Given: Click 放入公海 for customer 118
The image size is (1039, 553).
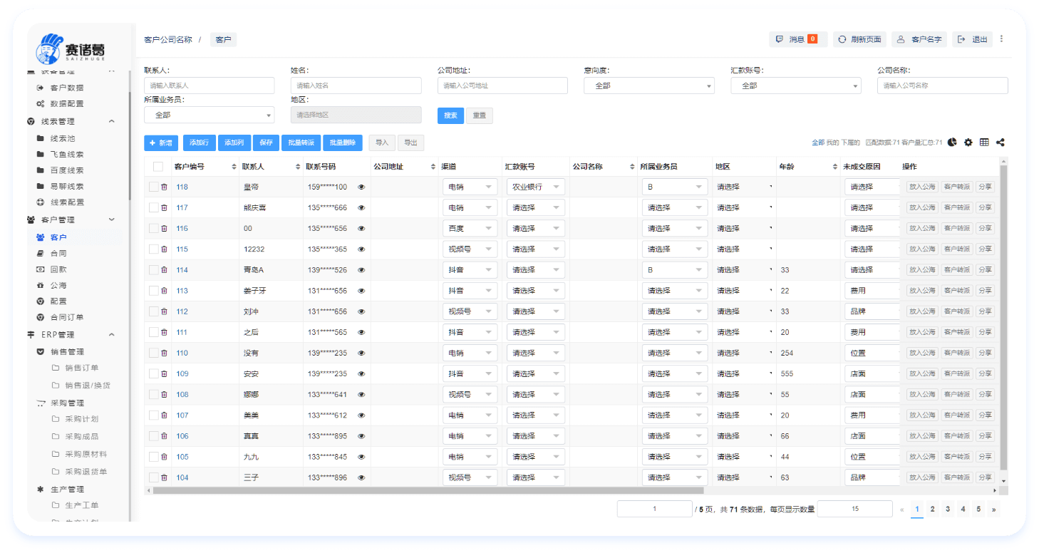Looking at the screenshot, I should coord(922,187).
